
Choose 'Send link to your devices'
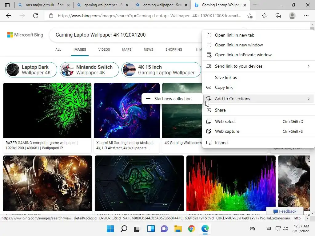coord(258,66)
